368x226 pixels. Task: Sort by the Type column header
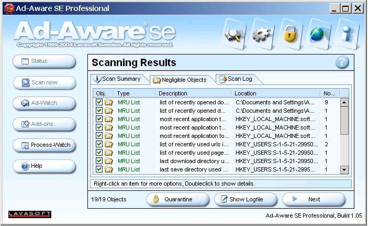click(x=135, y=93)
